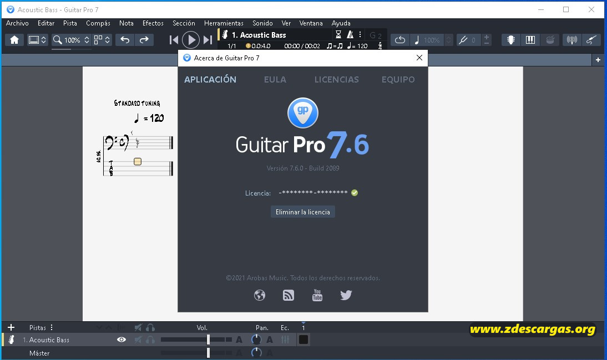The image size is (607, 360).
Task: Toggle Acoustic Bass pan automation A
Action: pos(270,340)
